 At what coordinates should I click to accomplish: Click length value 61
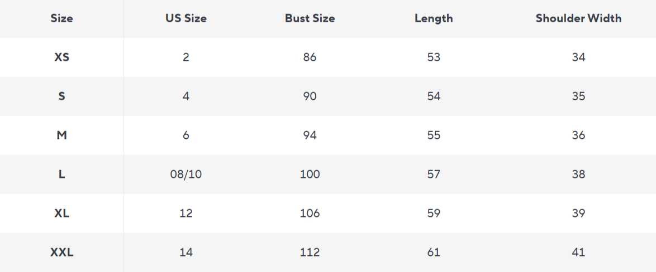tap(434, 252)
